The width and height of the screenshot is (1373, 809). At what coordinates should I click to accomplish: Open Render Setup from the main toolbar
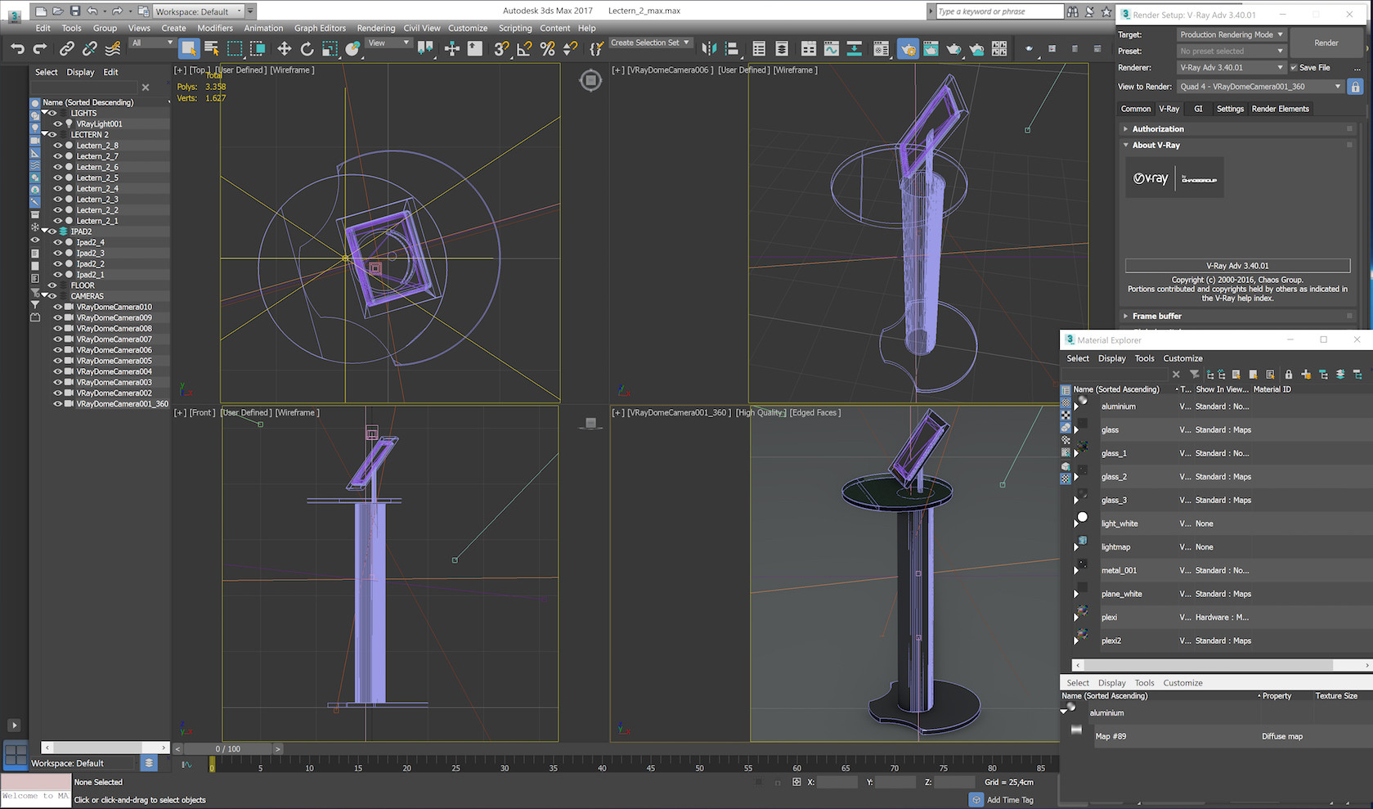pos(909,49)
